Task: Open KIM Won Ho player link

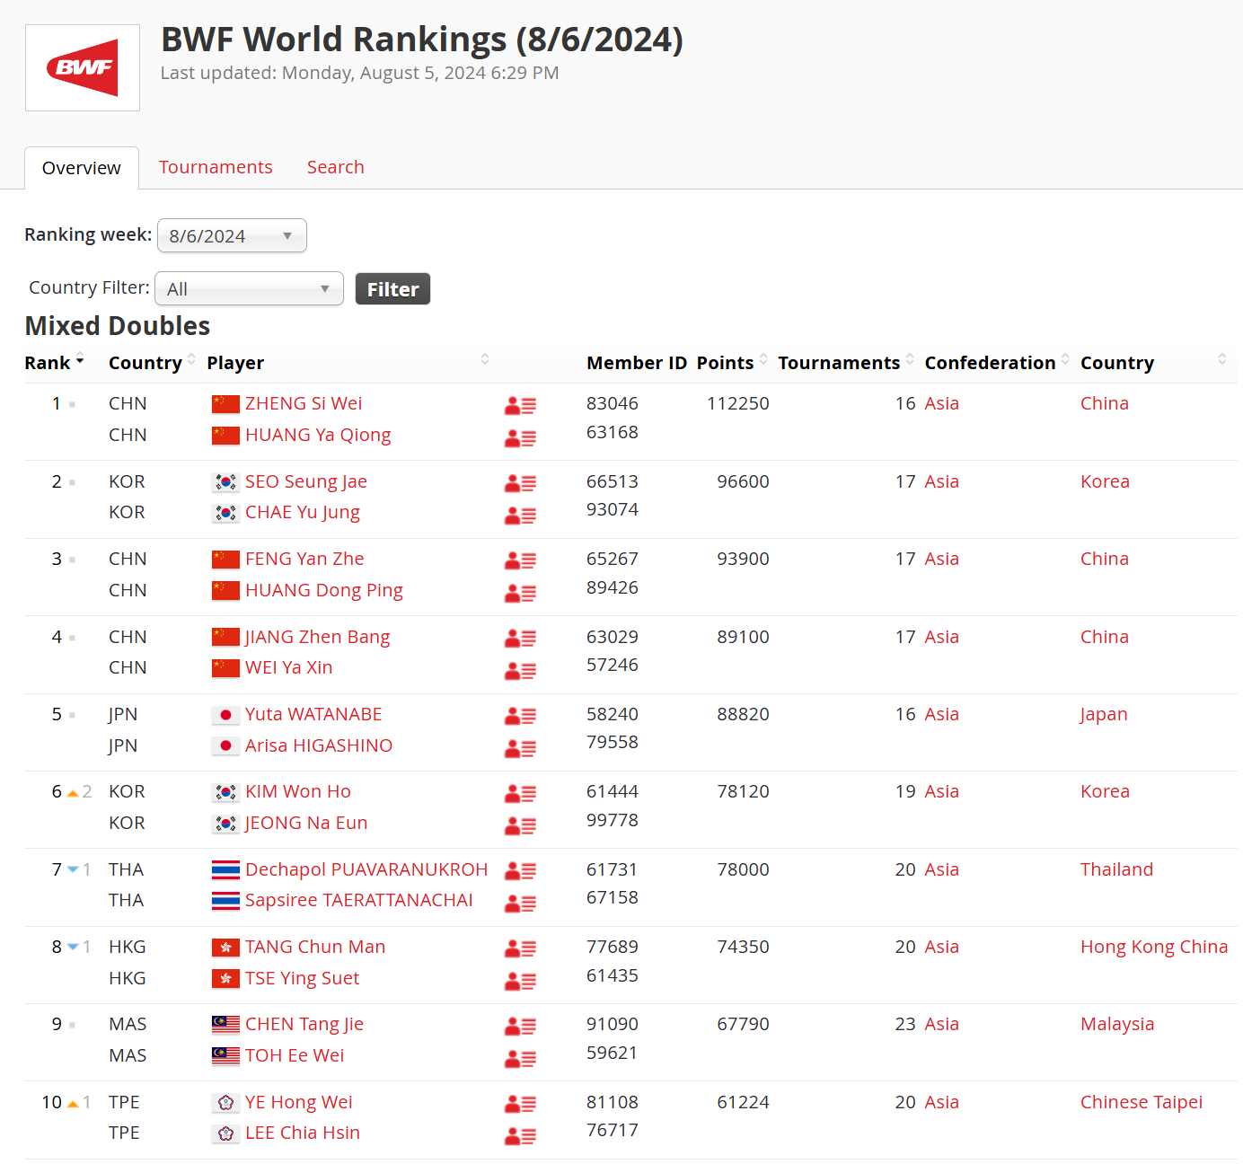Action: 298,791
